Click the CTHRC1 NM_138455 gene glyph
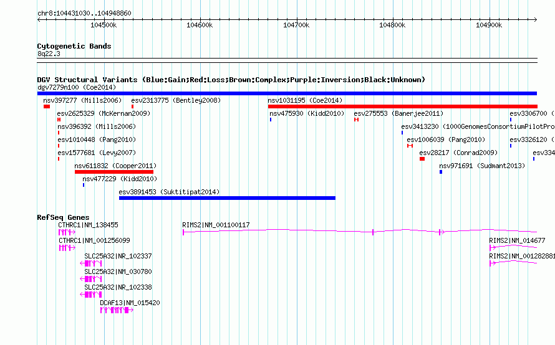555x345 pixels. pos(67,232)
